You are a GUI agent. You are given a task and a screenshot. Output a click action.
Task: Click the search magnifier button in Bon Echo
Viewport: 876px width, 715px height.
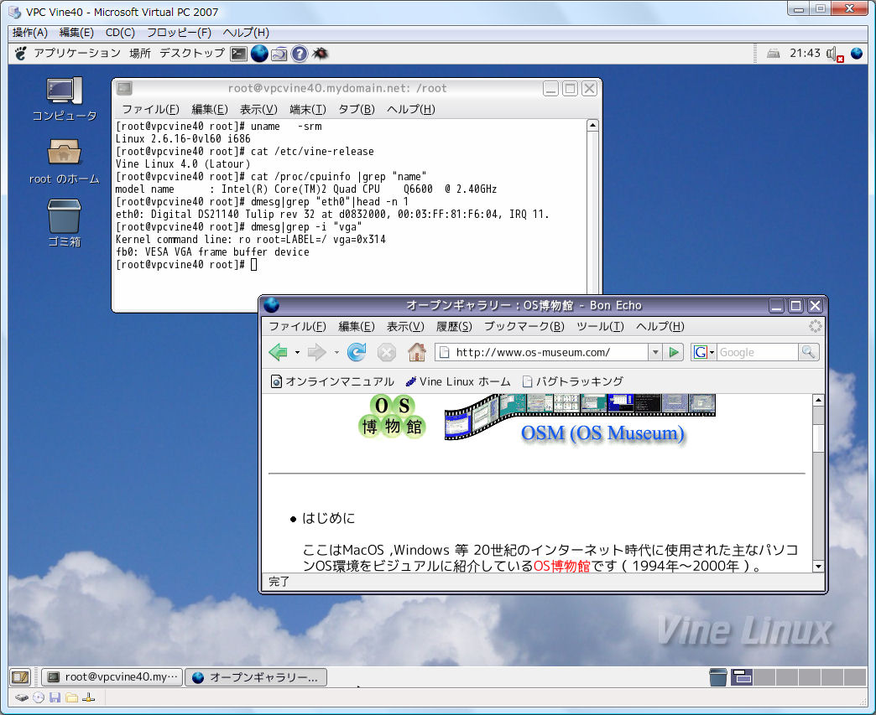tap(808, 352)
